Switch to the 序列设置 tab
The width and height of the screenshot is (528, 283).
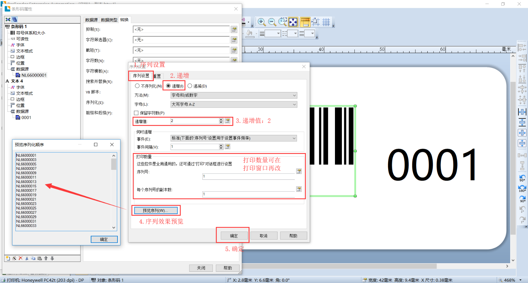(141, 76)
